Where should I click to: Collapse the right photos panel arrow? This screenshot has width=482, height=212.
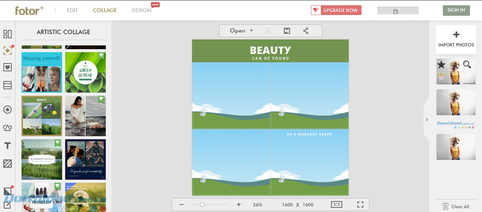pyautogui.click(x=427, y=120)
